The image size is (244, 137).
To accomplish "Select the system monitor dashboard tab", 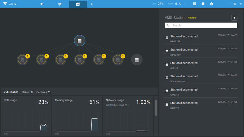I will 78,4.
